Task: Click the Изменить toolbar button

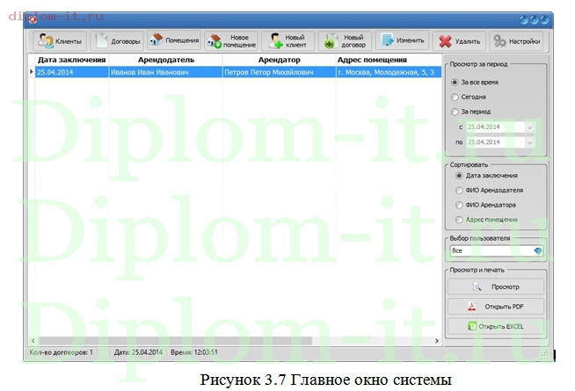Action: (x=403, y=40)
